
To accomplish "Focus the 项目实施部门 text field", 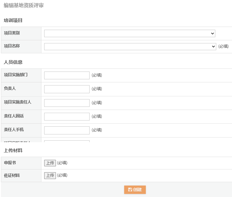I will tap(67, 75).
